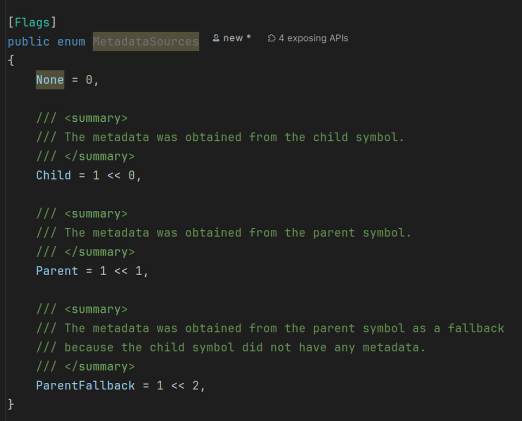The height and width of the screenshot is (421, 522).
Task: Click the highlighted None enum member
Action: pyautogui.click(x=50, y=80)
